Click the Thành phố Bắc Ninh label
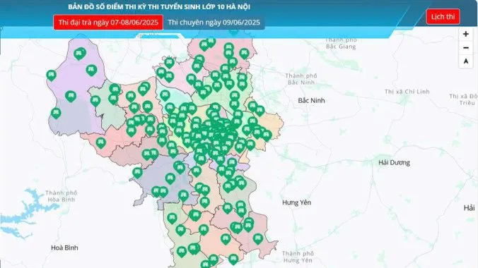478x268 pixels. 301,79
